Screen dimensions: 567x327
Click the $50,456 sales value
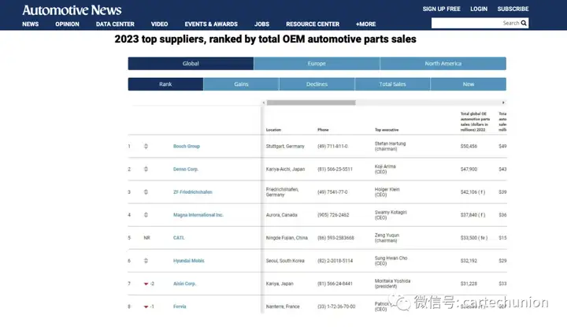pos(469,146)
